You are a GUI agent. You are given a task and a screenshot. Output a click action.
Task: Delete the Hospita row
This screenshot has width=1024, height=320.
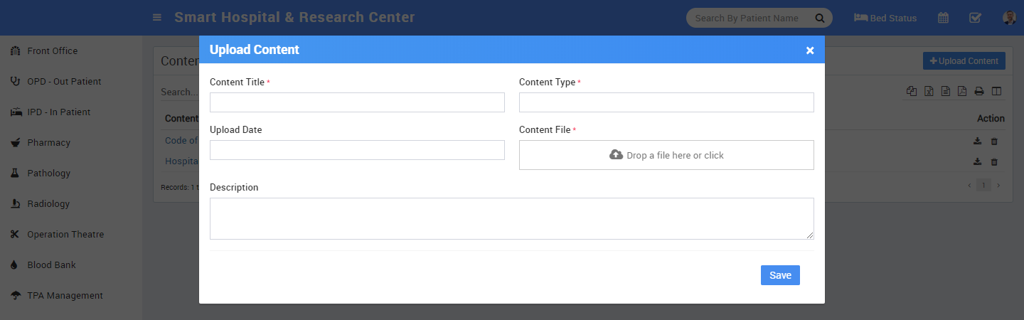click(x=994, y=161)
